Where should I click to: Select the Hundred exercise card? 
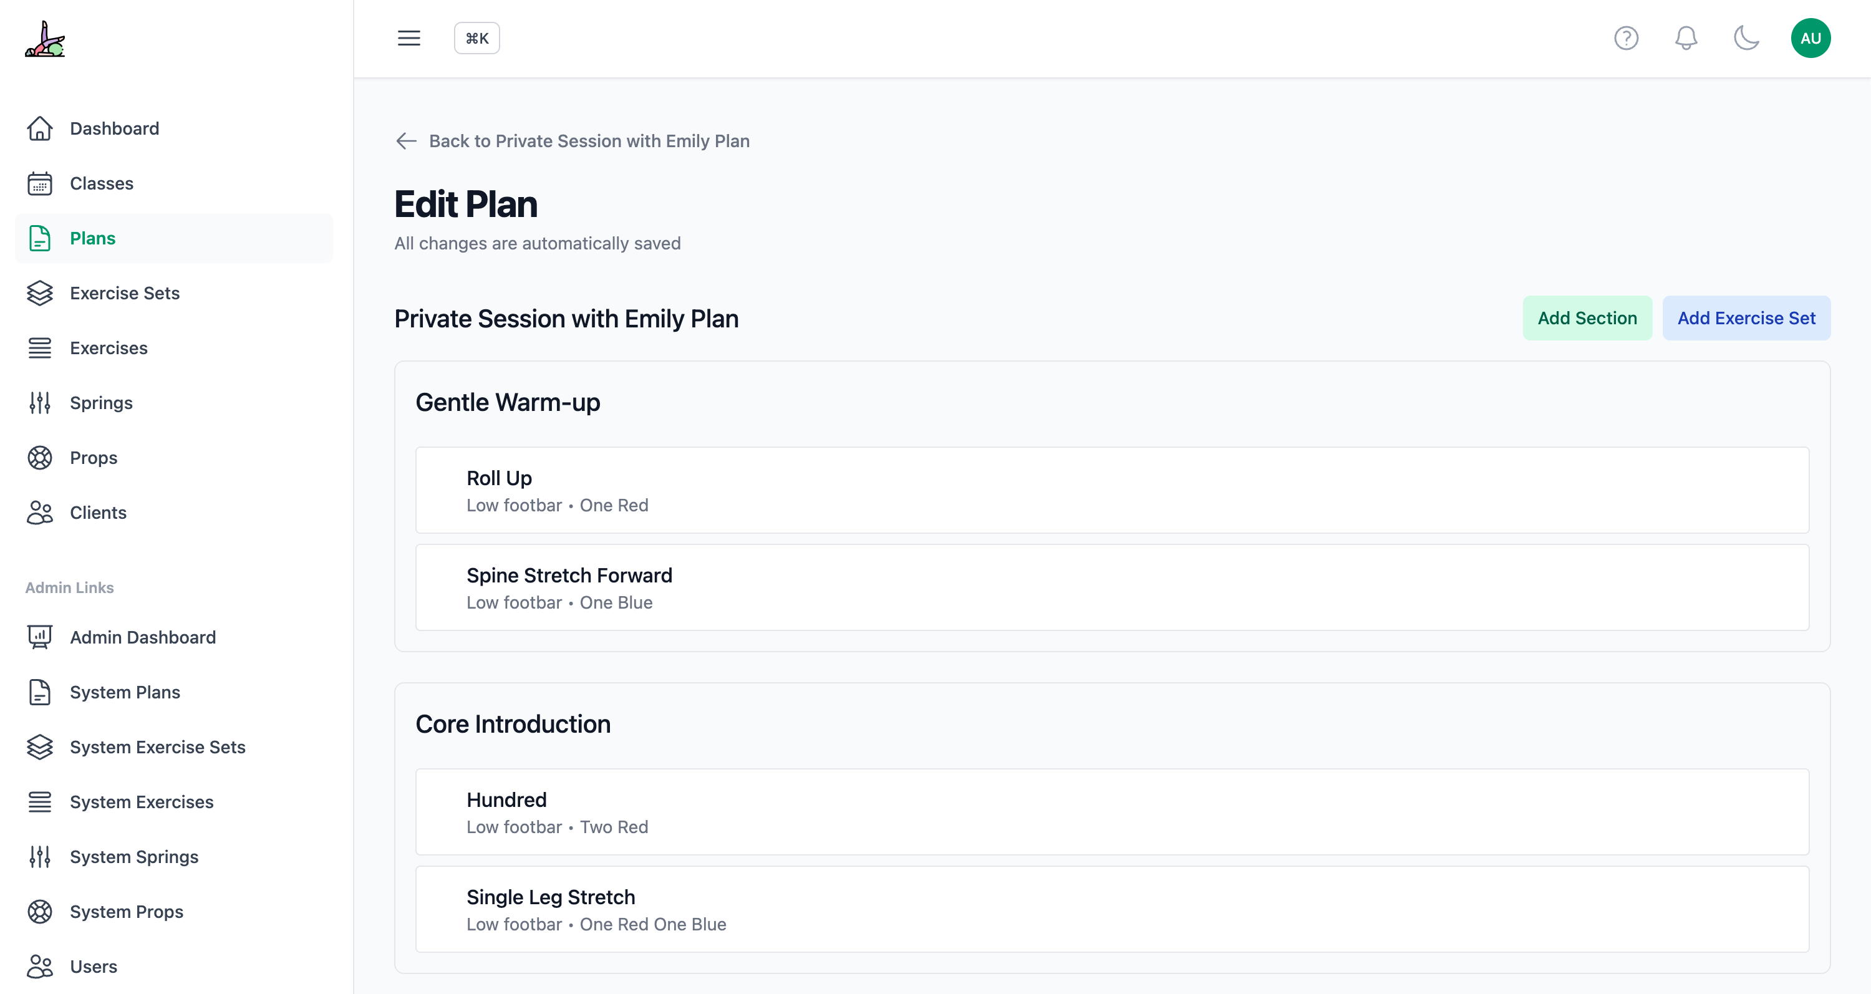click(x=1111, y=812)
